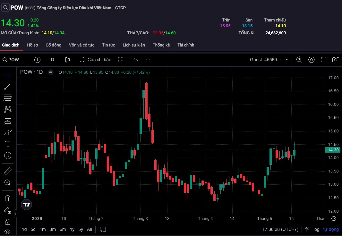Set range to 6m
Screen dimensions: 342x236
pos(63,230)
